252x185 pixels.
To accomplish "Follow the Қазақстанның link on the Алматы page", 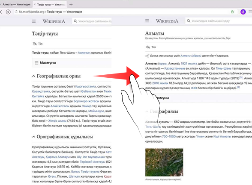I will 175,68.
